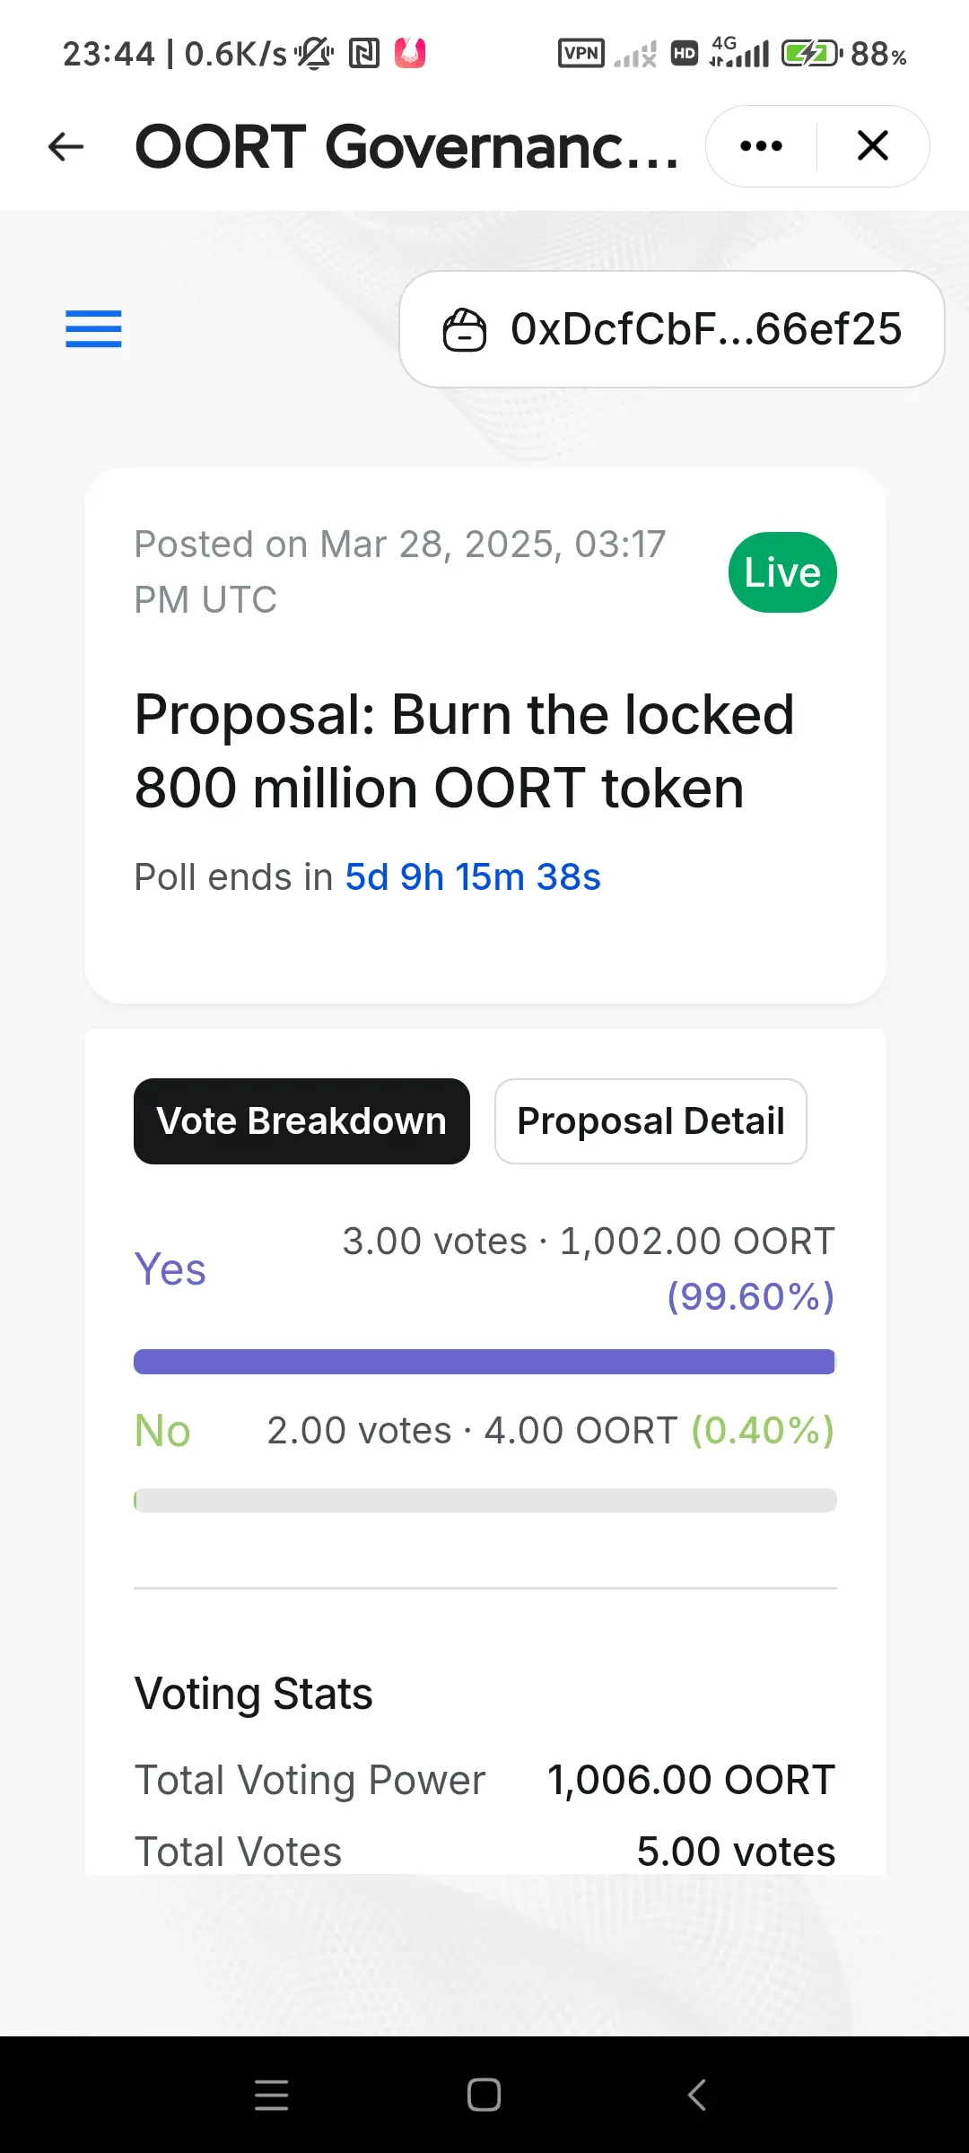Viewport: 969px width, 2153px height.
Task: Tap the wallet icon beside address
Action: point(465,329)
